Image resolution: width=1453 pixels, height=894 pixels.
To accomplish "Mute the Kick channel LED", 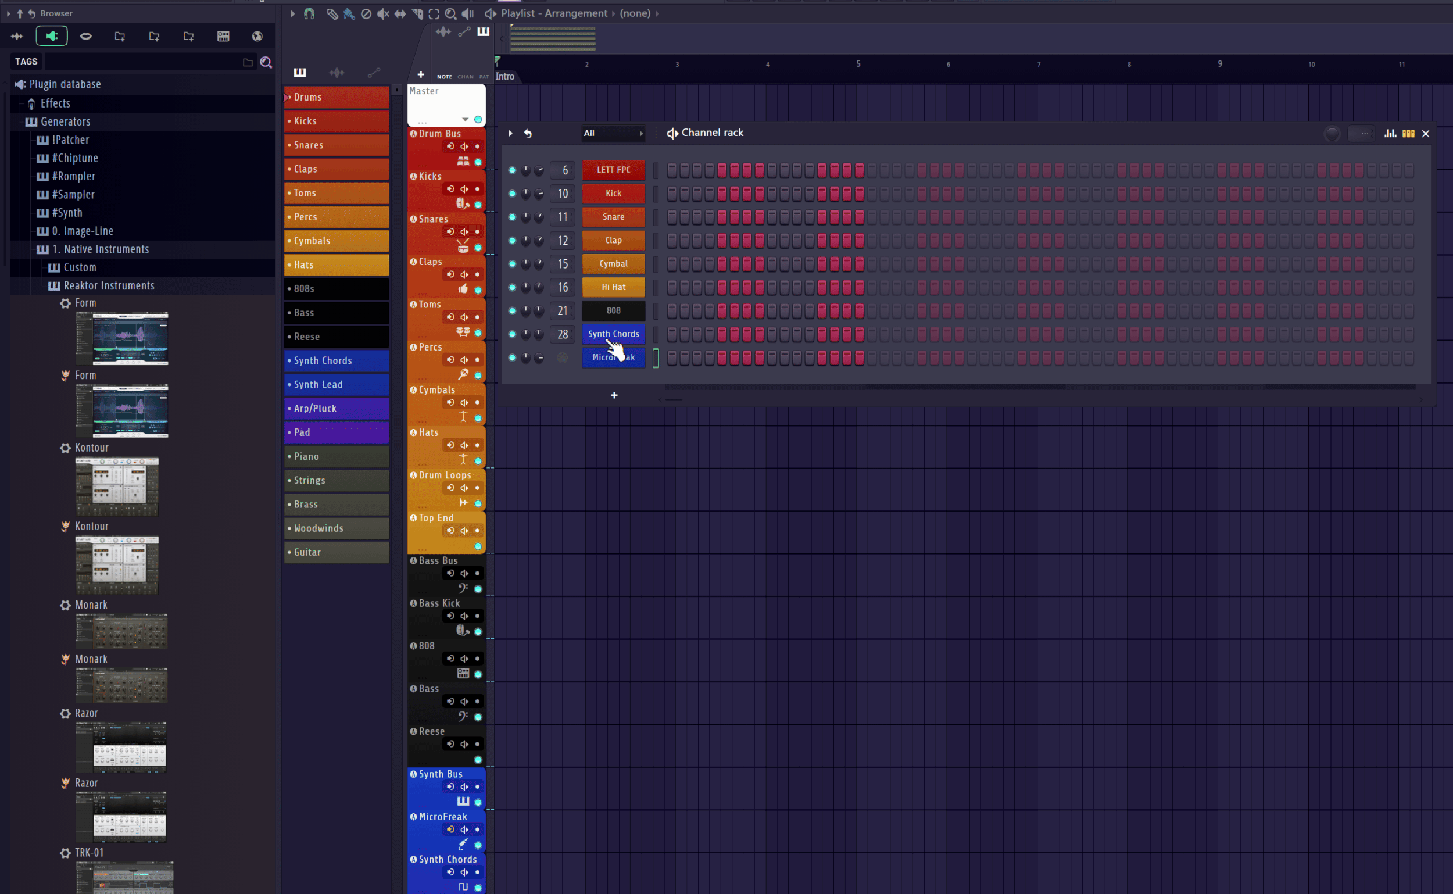I will (512, 194).
